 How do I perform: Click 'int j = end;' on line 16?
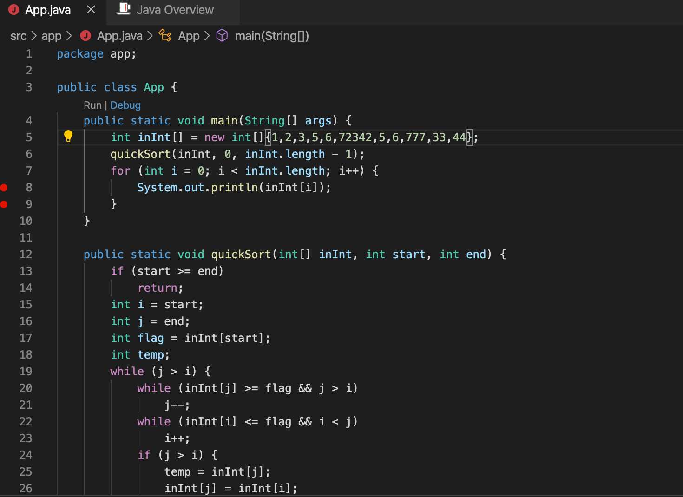tap(150, 321)
